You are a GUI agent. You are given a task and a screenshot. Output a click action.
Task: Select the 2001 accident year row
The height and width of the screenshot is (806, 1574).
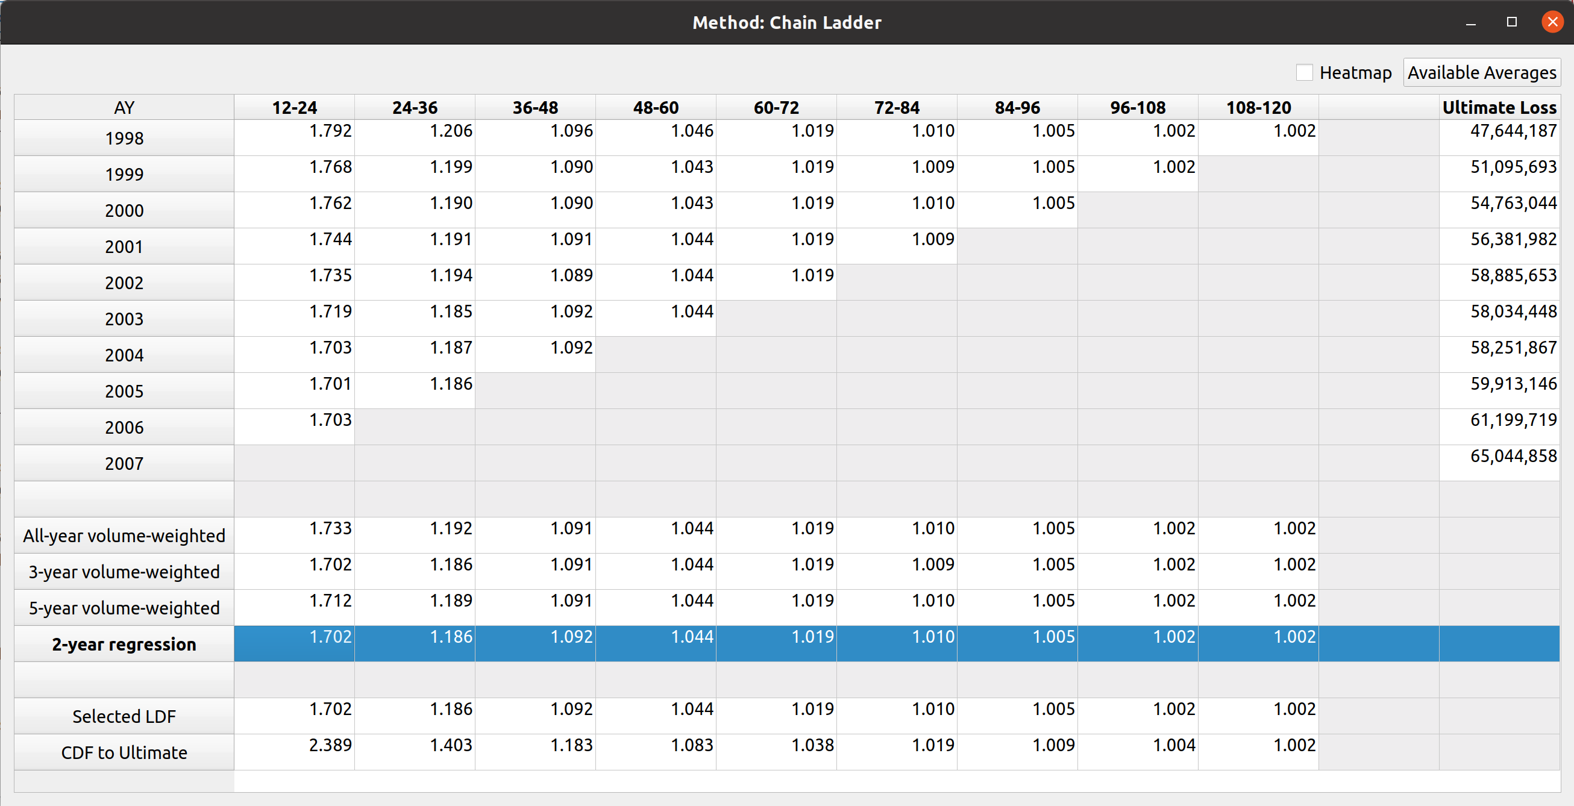(124, 246)
